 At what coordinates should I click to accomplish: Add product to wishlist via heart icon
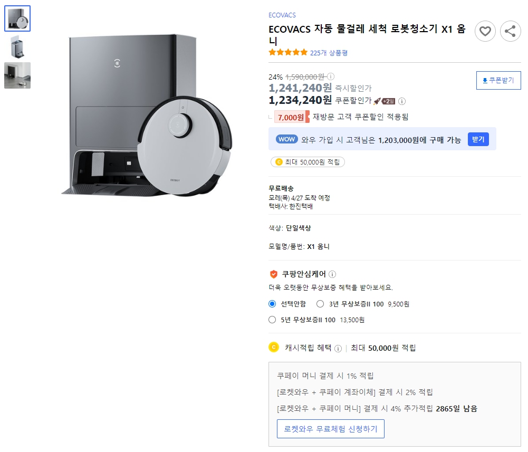point(485,31)
